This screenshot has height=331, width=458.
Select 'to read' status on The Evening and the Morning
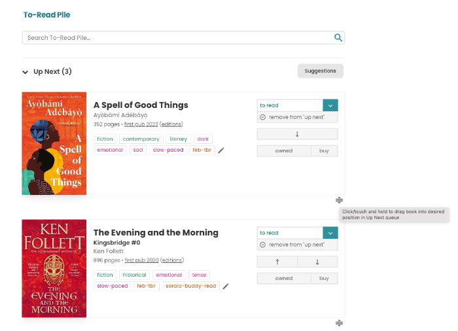[x=290, y=233]
